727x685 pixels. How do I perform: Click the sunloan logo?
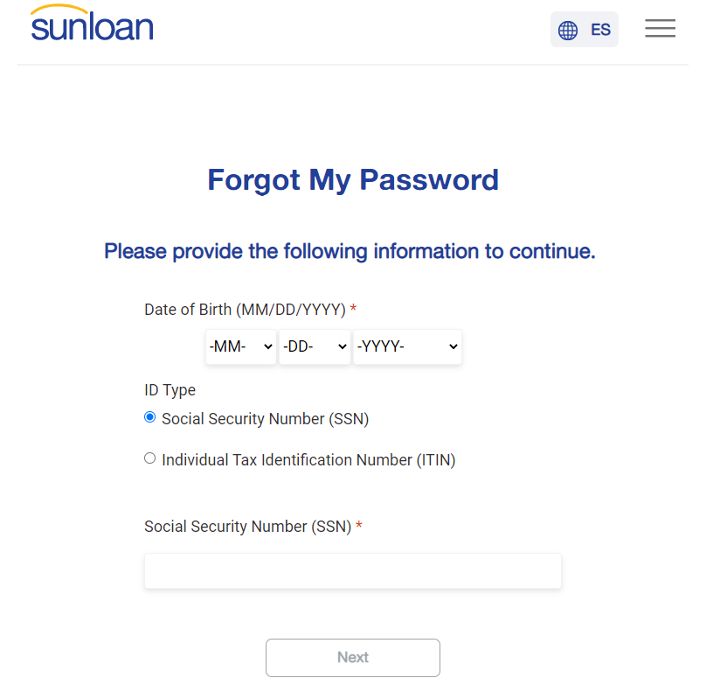(91, 24)
